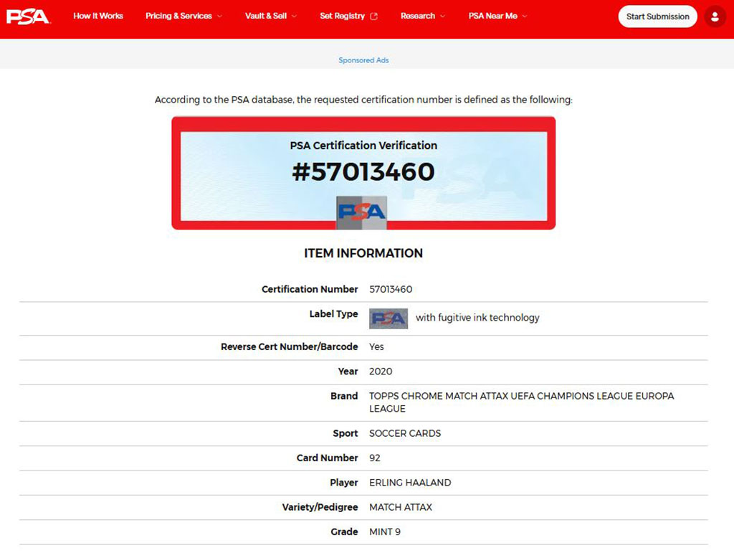This screenshot has width=734, height=553.
Task: Click the large #57013460 certification heading
Action: coord(363,172)
